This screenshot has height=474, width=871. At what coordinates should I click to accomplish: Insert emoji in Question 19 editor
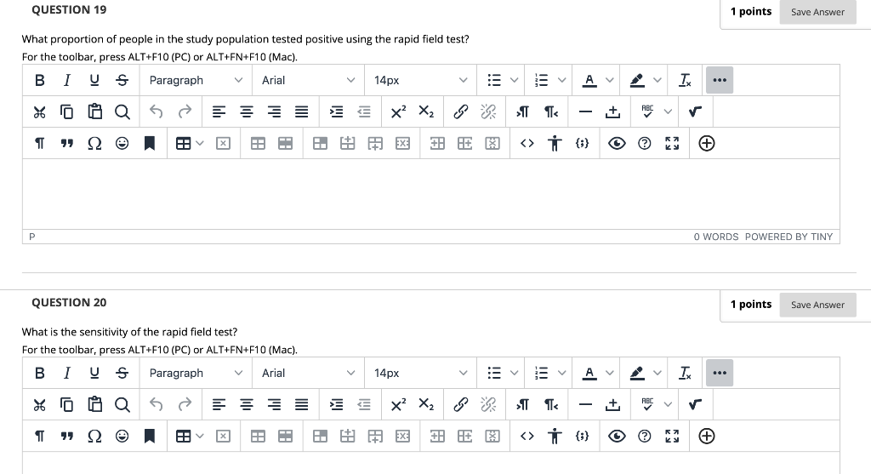(122, 143)
